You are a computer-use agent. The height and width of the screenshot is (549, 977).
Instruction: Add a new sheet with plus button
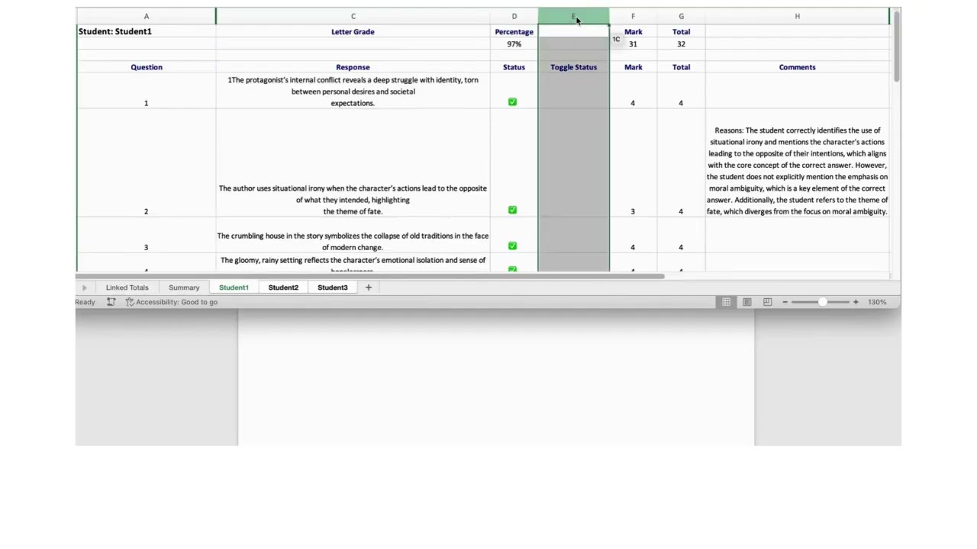click(368, 287)
